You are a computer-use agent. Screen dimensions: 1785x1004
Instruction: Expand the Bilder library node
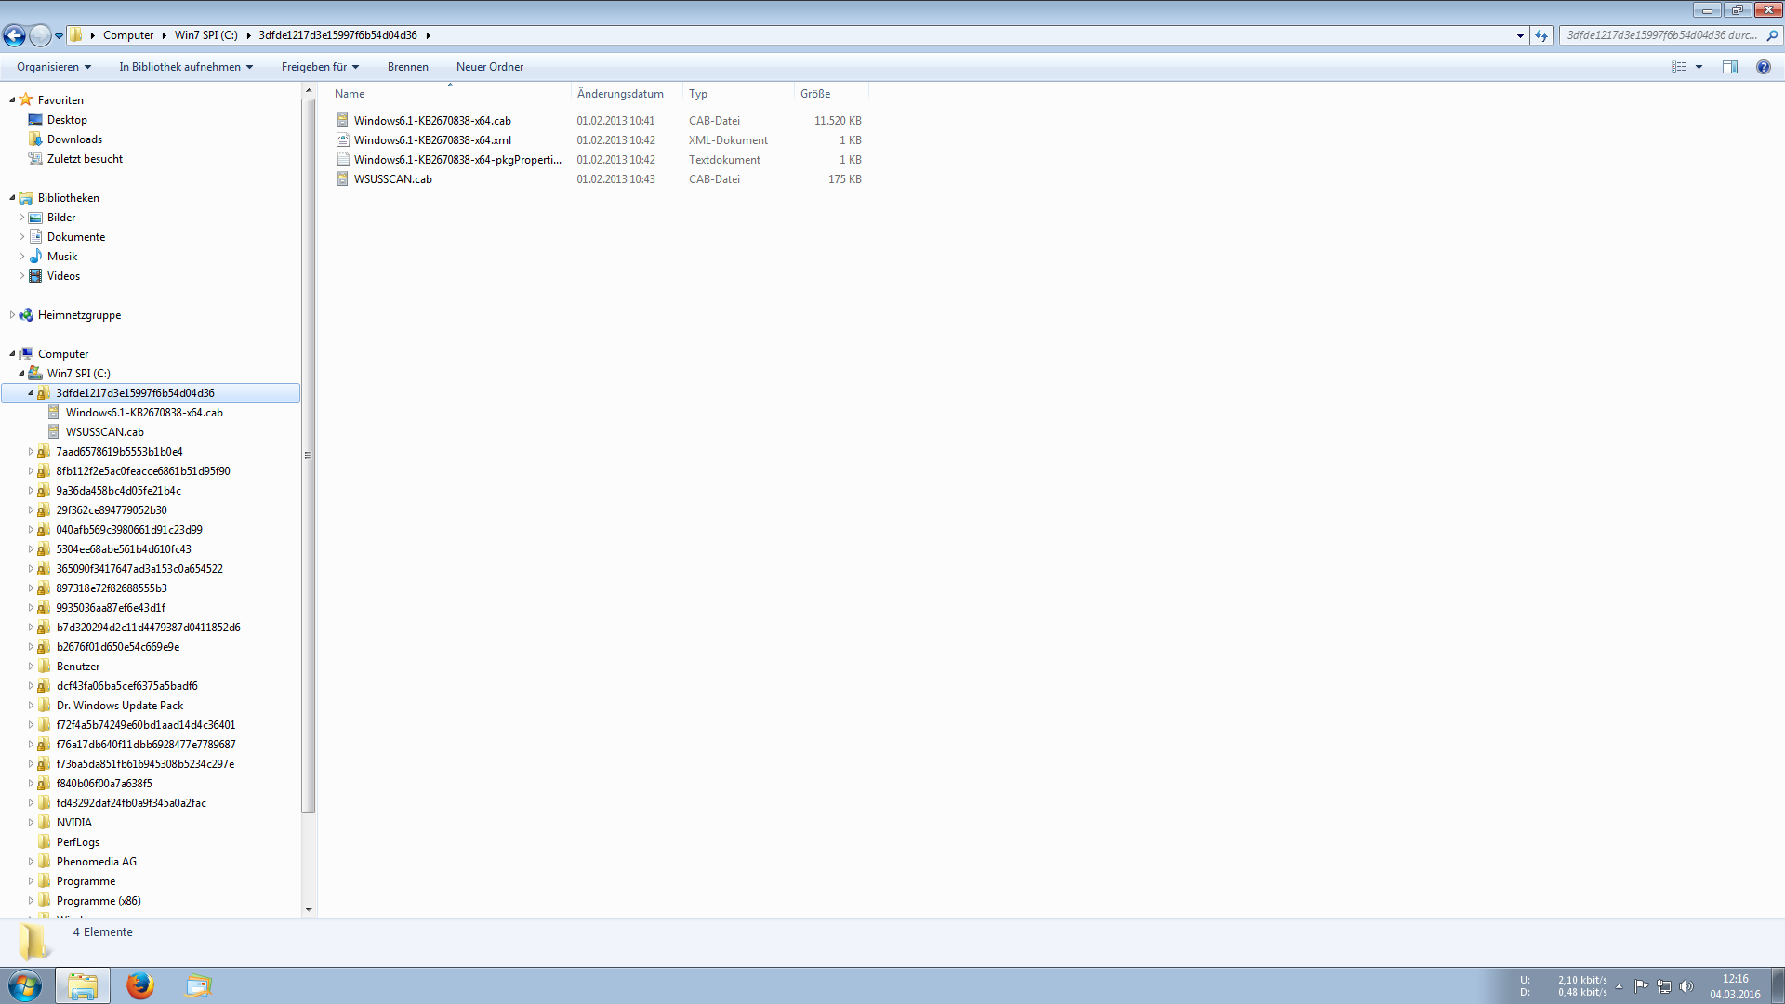tap(21, 218)
